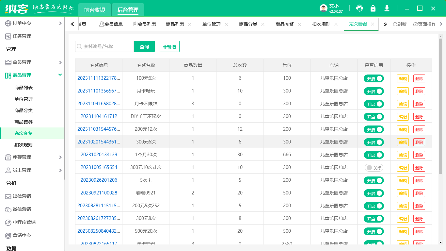Close the 商品分类 tab
The height and width of the screenshot is (251, 446).
[x=263, y=24]
